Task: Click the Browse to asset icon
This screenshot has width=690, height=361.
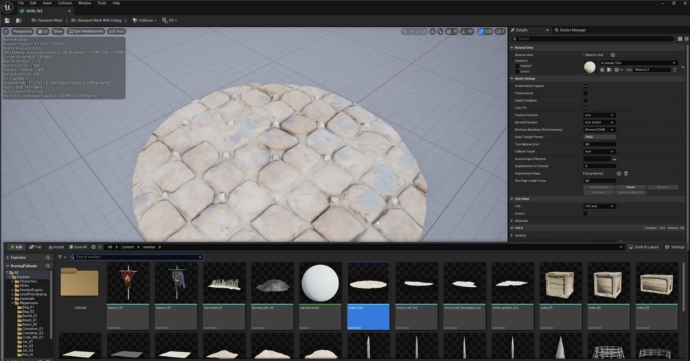Action: point(19,20)
